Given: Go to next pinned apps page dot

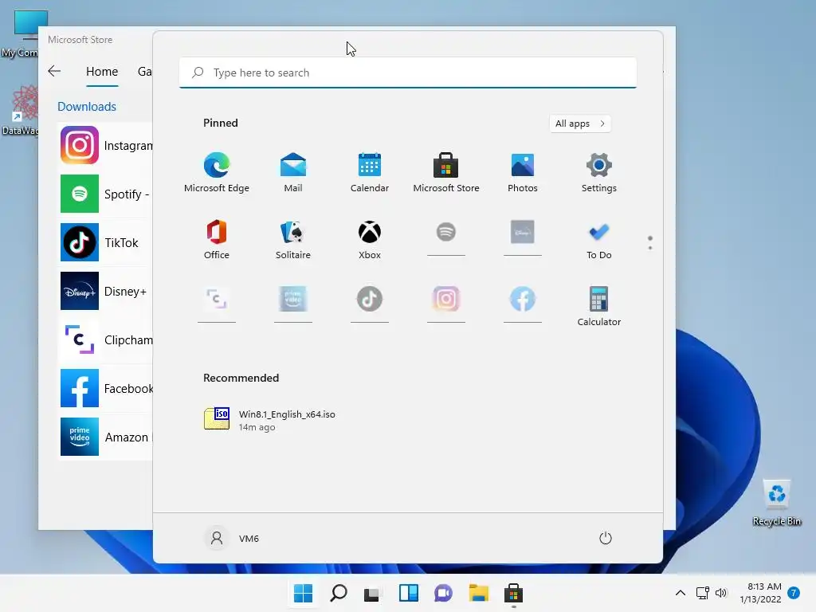Looking at the screenshot, I should pos(650,248).
